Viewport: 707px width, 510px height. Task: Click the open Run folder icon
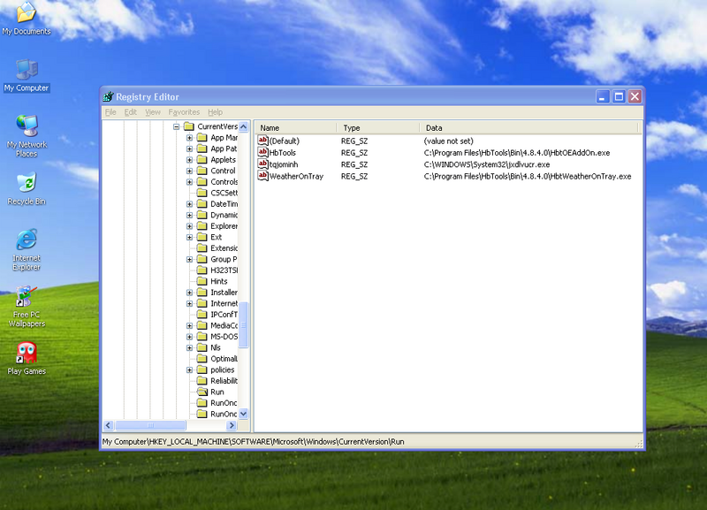[x=202, y=392]
